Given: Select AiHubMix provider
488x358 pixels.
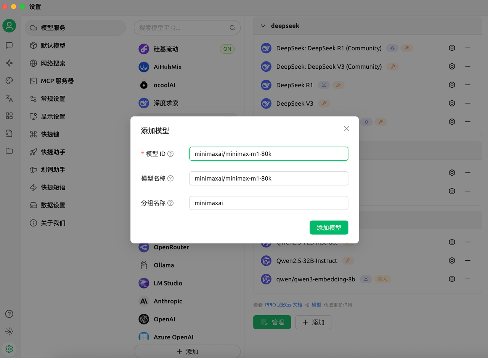Looking at the screenshot, I should (187, 67).
